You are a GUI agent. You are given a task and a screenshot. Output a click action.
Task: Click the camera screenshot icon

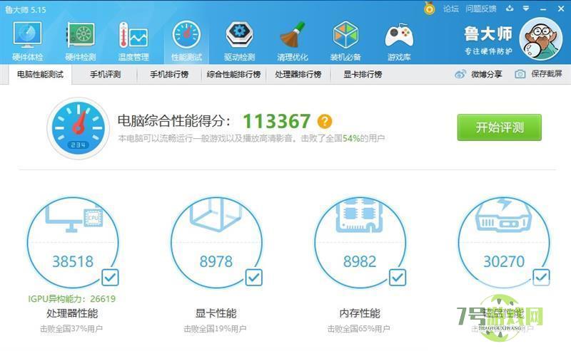coord(520,74)
